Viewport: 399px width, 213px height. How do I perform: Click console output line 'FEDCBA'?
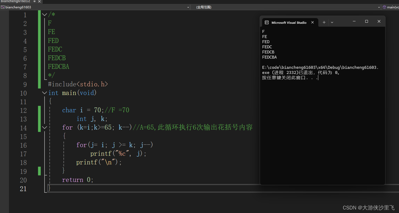click(269, 57)
